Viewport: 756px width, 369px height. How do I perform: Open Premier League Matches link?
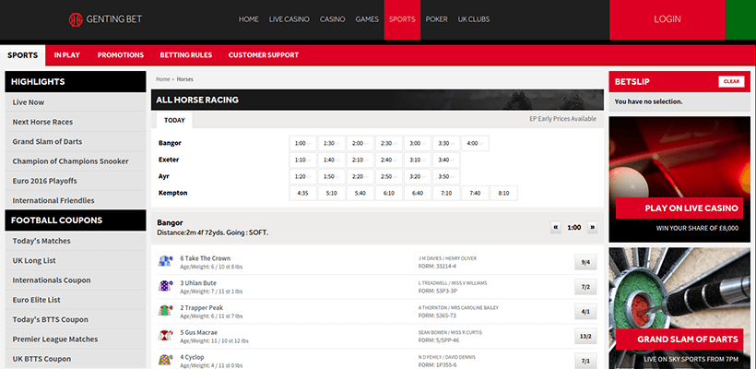tap(76, 339)
